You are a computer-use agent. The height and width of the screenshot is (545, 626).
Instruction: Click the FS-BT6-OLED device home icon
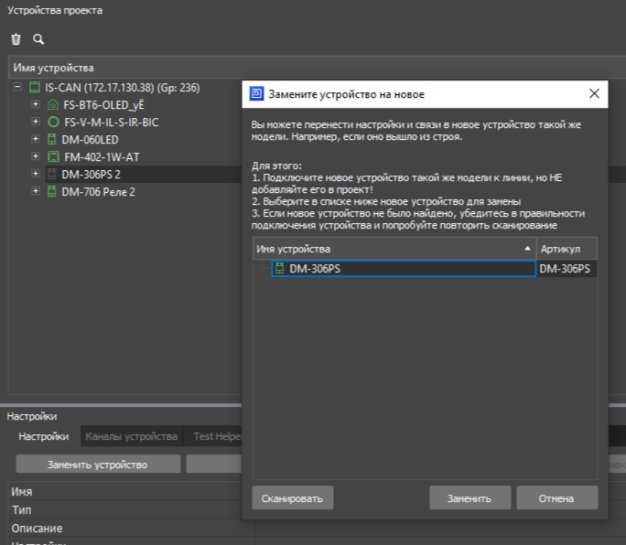point(52,105)
